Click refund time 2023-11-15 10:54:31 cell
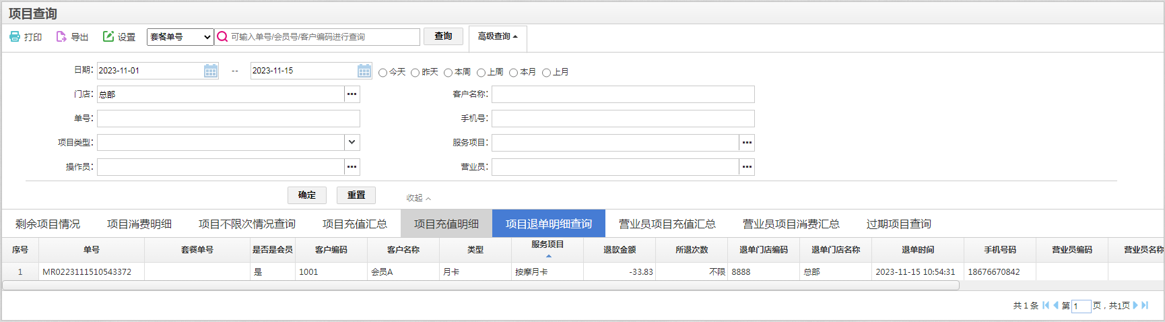Image resolution: width=1165 pixels, height=322 pixels. click(918, 272)
